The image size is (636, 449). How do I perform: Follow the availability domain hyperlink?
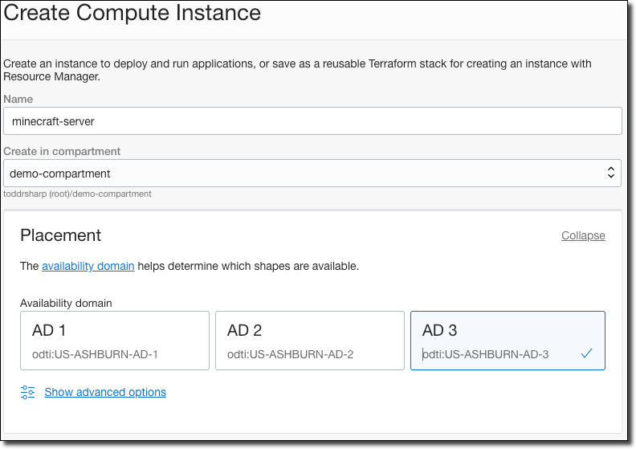click(x=88, y=266)
